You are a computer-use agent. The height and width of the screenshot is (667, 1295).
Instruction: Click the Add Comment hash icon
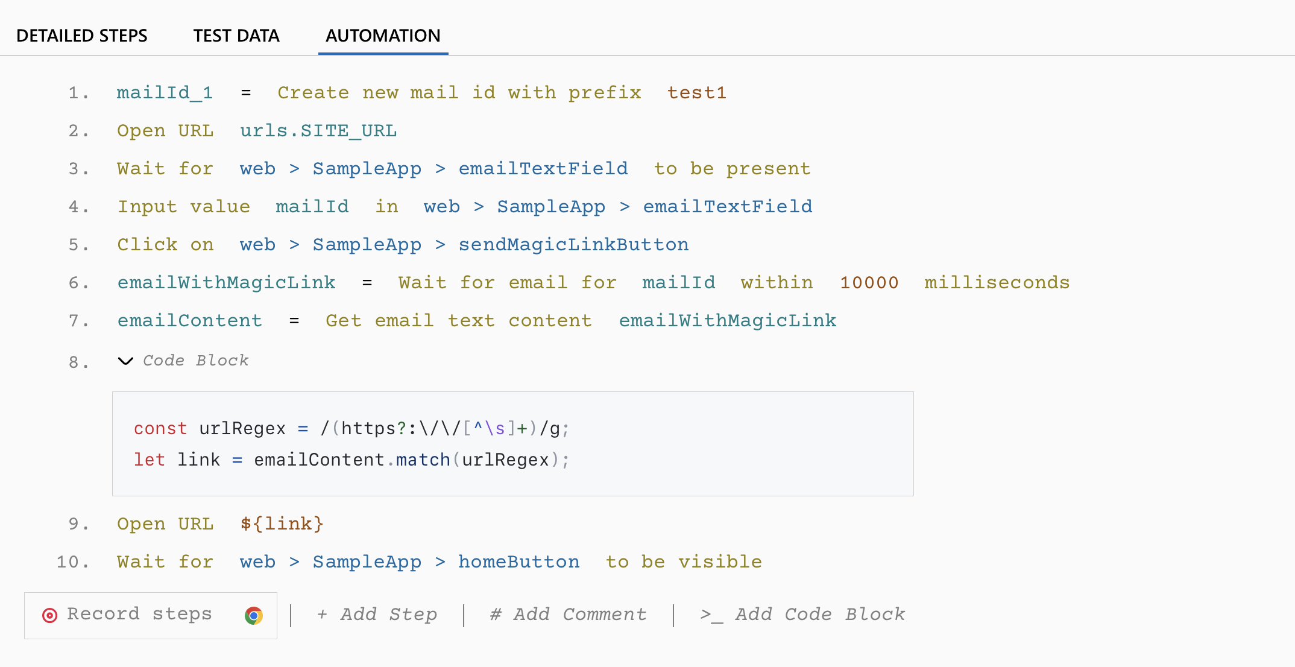(496, 614)
